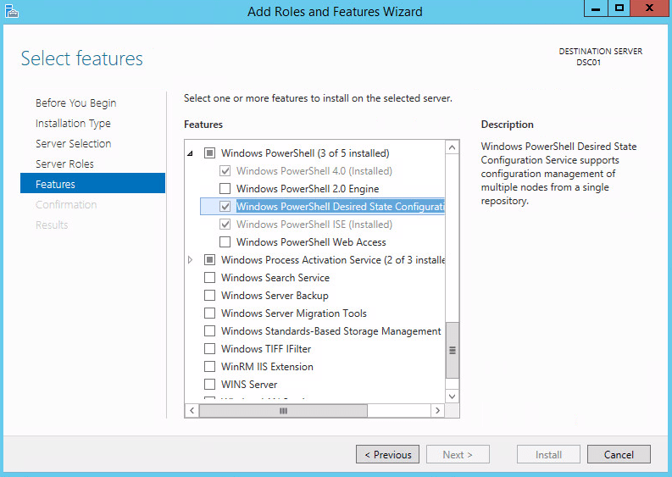Check WinRM IIS Extension
The width and height of the screenshot is (672, 477).
209,366
